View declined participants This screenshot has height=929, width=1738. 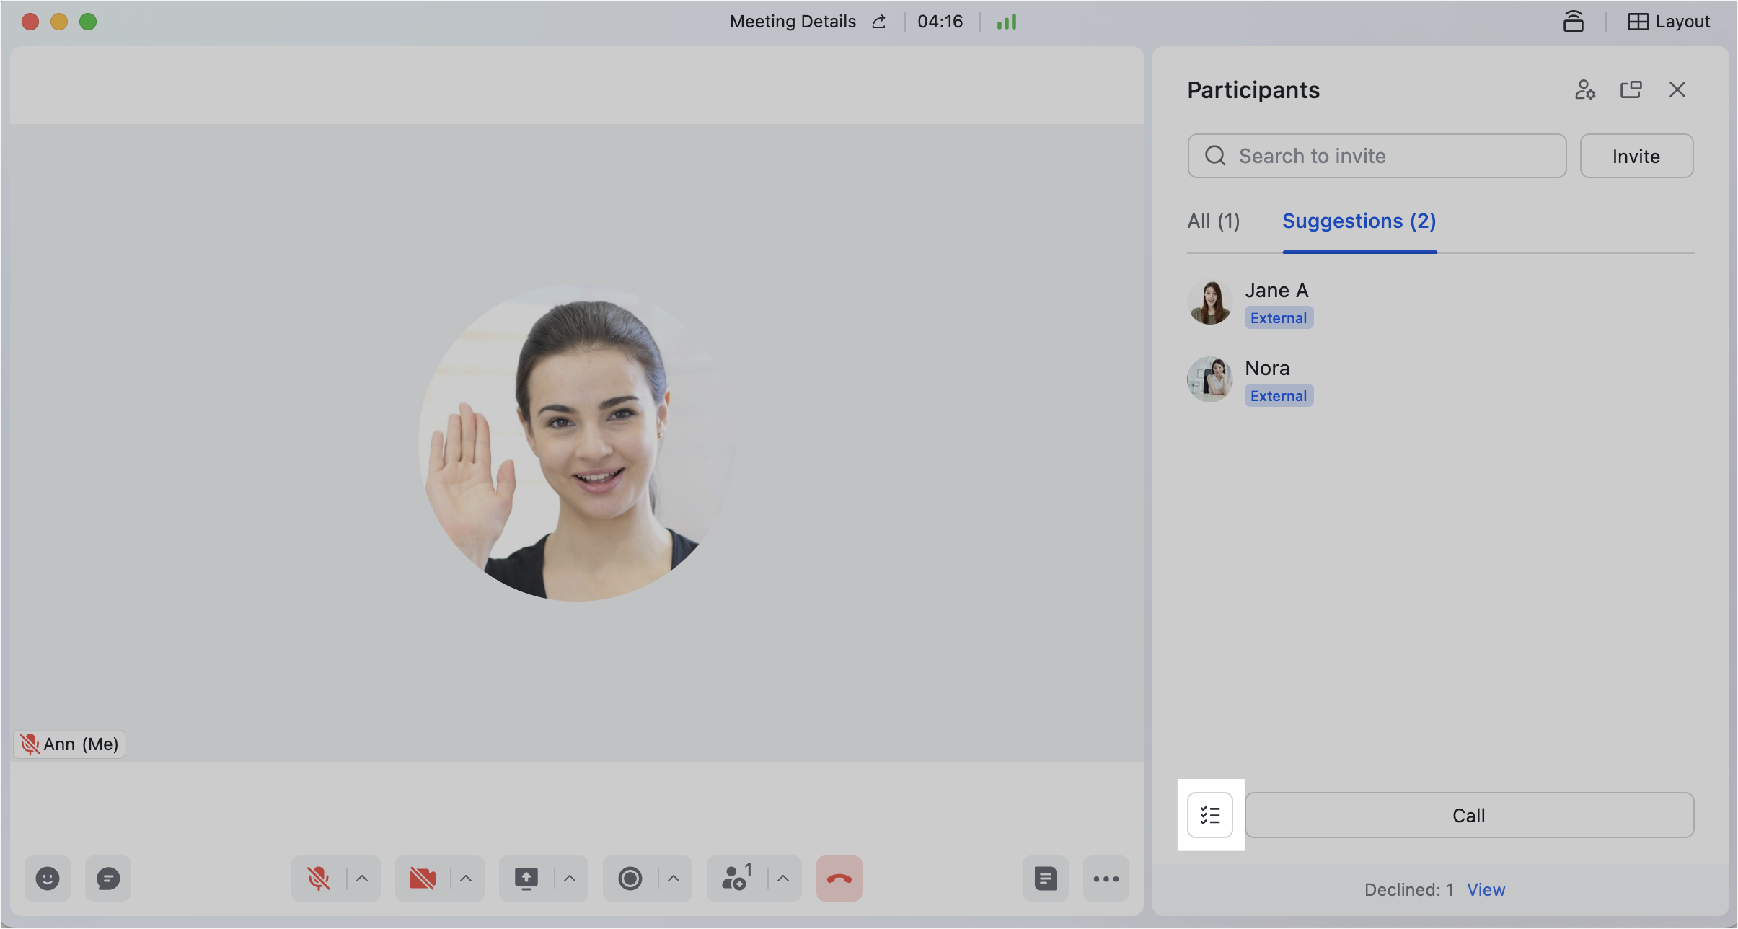click(x=1486, y=889)
